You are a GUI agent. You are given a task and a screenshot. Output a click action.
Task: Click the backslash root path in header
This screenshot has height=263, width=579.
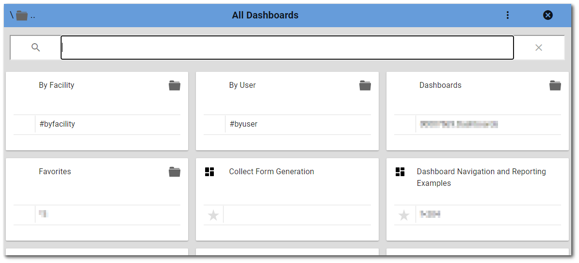point(12,15)
